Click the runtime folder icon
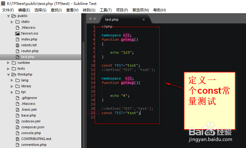Viewport: 246px width, 148px height. [14, 63]
